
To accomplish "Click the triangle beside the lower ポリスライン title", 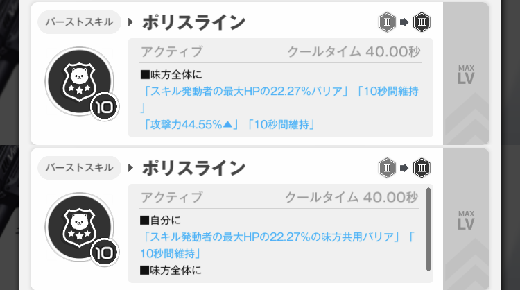I will 131,168.
